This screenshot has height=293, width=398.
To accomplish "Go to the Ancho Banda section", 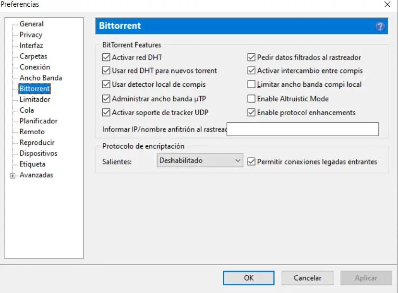I will coord(40,78).
